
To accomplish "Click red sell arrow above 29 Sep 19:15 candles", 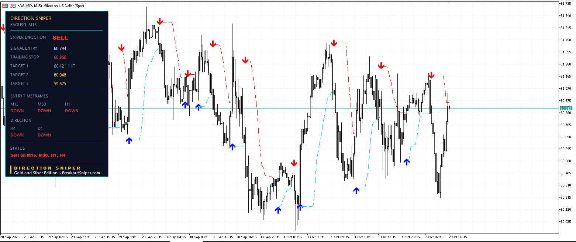I will tap(121, 47).
